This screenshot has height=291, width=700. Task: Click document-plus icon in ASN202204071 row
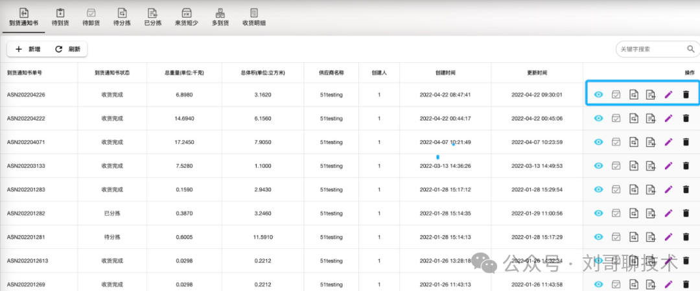(x=651, y=142)
